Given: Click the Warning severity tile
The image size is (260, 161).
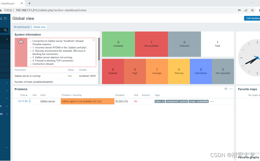Looking at the screenshot, I should click(179, 71).
